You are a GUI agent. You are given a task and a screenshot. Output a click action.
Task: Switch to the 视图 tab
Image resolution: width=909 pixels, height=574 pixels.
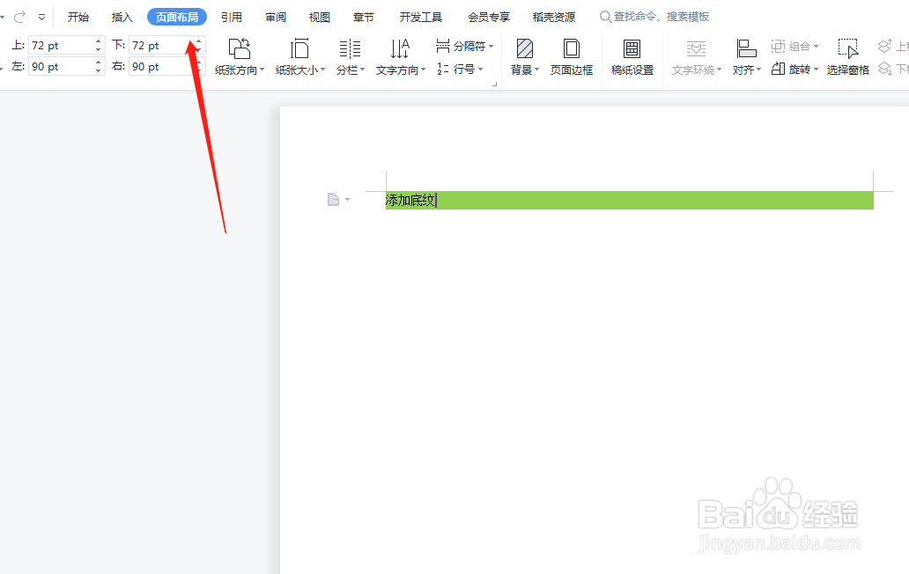[x=320, y=17]
